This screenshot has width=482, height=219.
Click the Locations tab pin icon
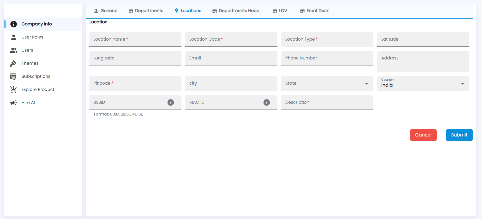click(x=176, y=11)
